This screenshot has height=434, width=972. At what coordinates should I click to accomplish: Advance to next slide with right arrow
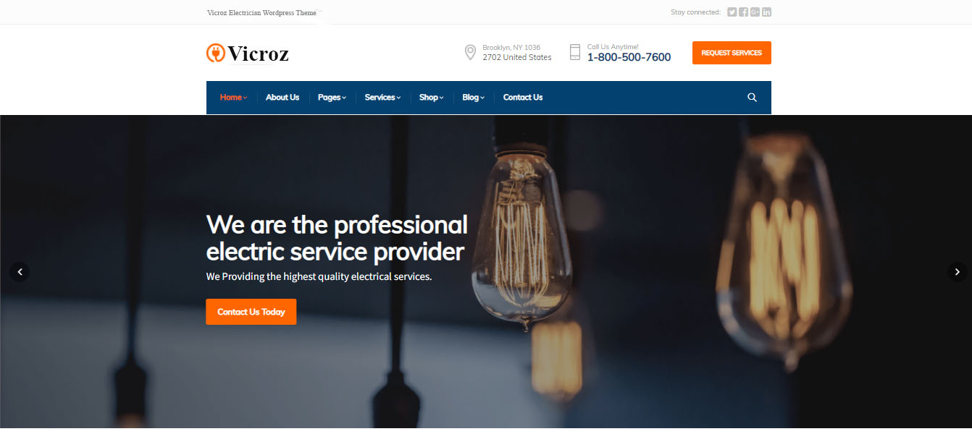(958, 272)
